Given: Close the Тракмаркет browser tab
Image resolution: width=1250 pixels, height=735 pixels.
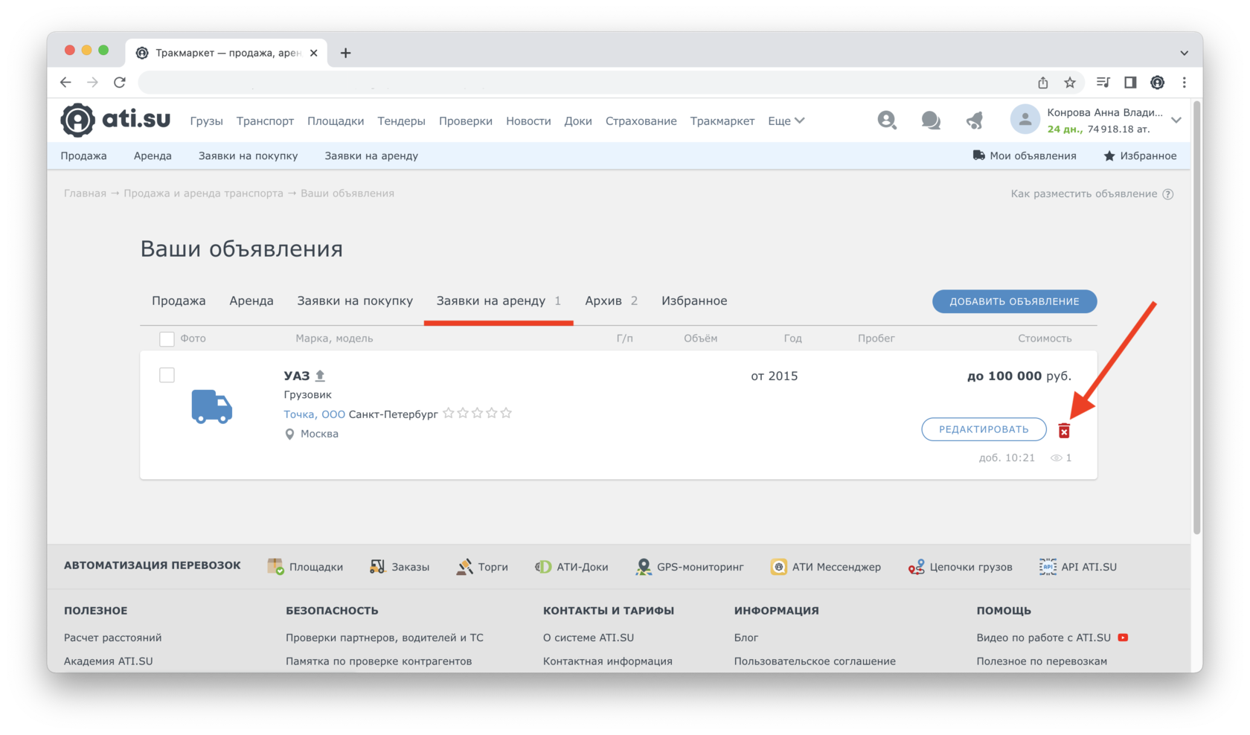Looking at the screenshot, I should pos(313,53).
